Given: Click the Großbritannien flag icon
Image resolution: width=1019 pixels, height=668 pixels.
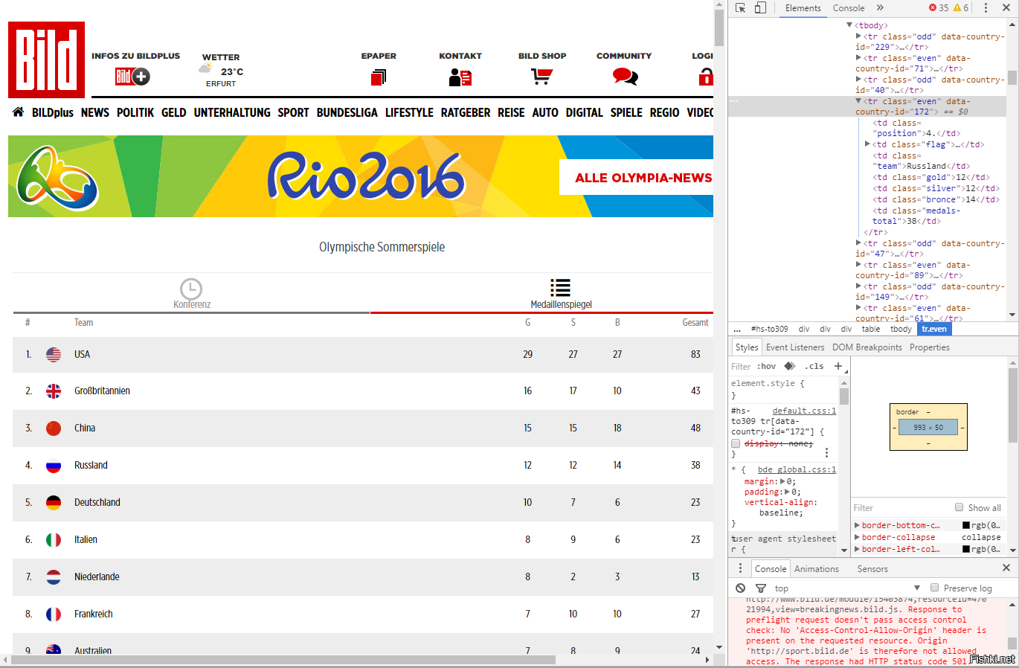Looking at the screenshot, I should click(x=54, y=391).
